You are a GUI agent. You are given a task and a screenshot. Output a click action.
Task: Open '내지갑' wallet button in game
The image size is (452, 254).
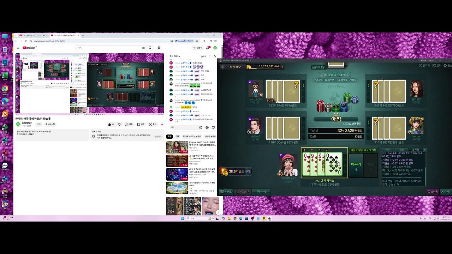pyautogui.click(x=226, y=192)
